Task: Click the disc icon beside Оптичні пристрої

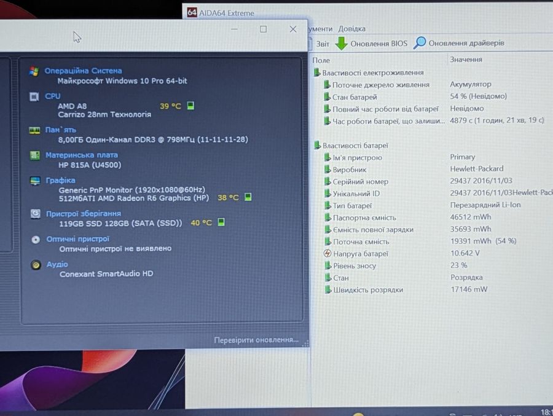Action: coord(36,240)
